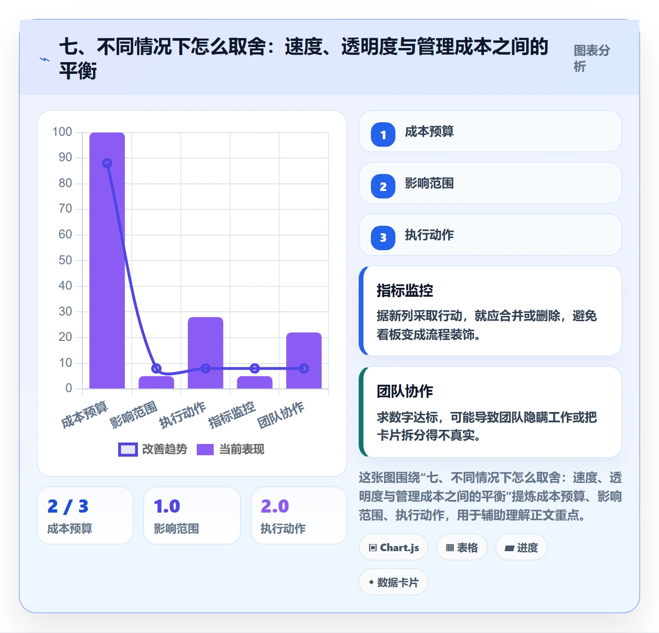Click the 团队协作 bar in the chart
659x633 pixels.
point(304,361)
